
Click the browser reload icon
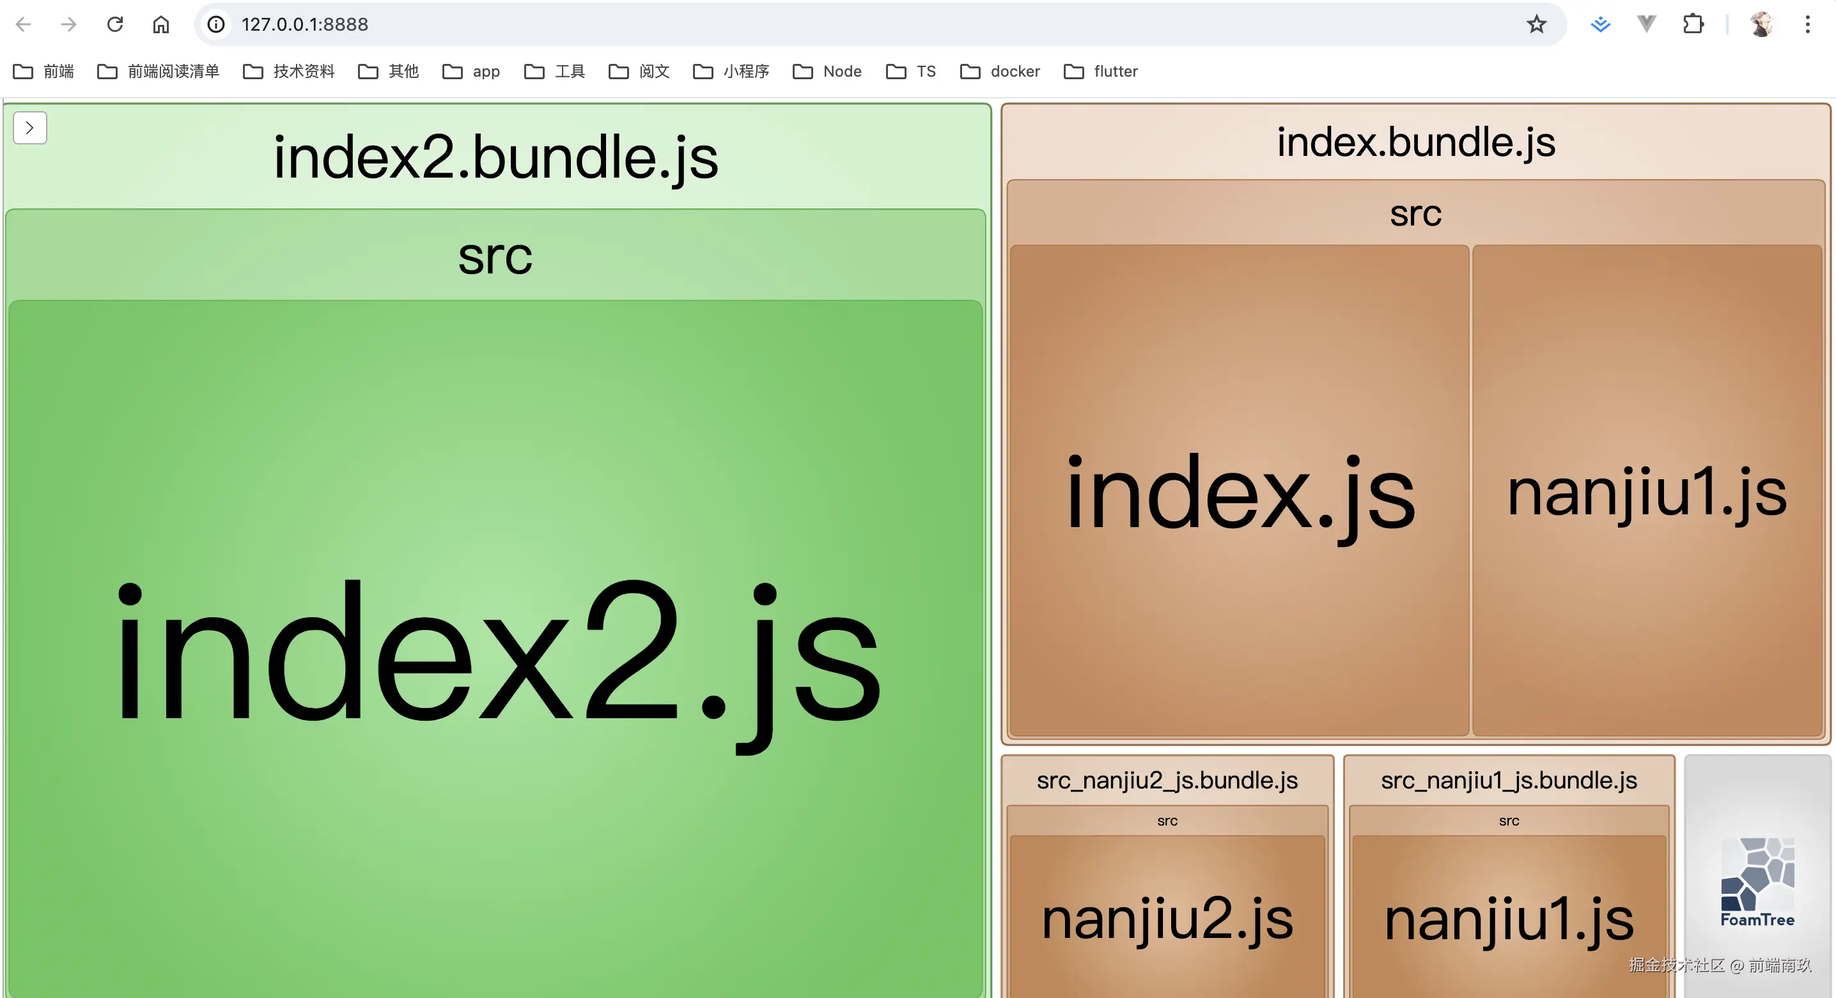click(115, 25)
